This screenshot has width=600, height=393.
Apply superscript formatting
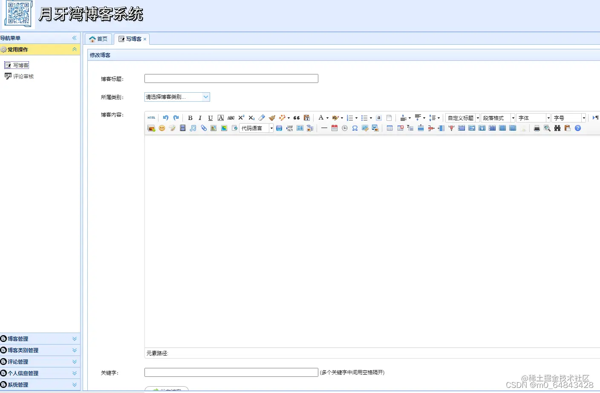point(241,118)
